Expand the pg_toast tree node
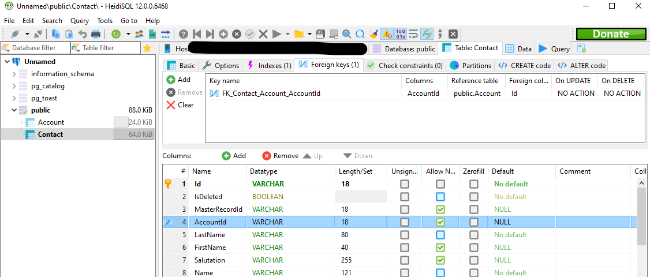650x277 pixels. (x=14, y=98)
